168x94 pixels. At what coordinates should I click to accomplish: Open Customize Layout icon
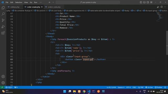pos(151,2)
